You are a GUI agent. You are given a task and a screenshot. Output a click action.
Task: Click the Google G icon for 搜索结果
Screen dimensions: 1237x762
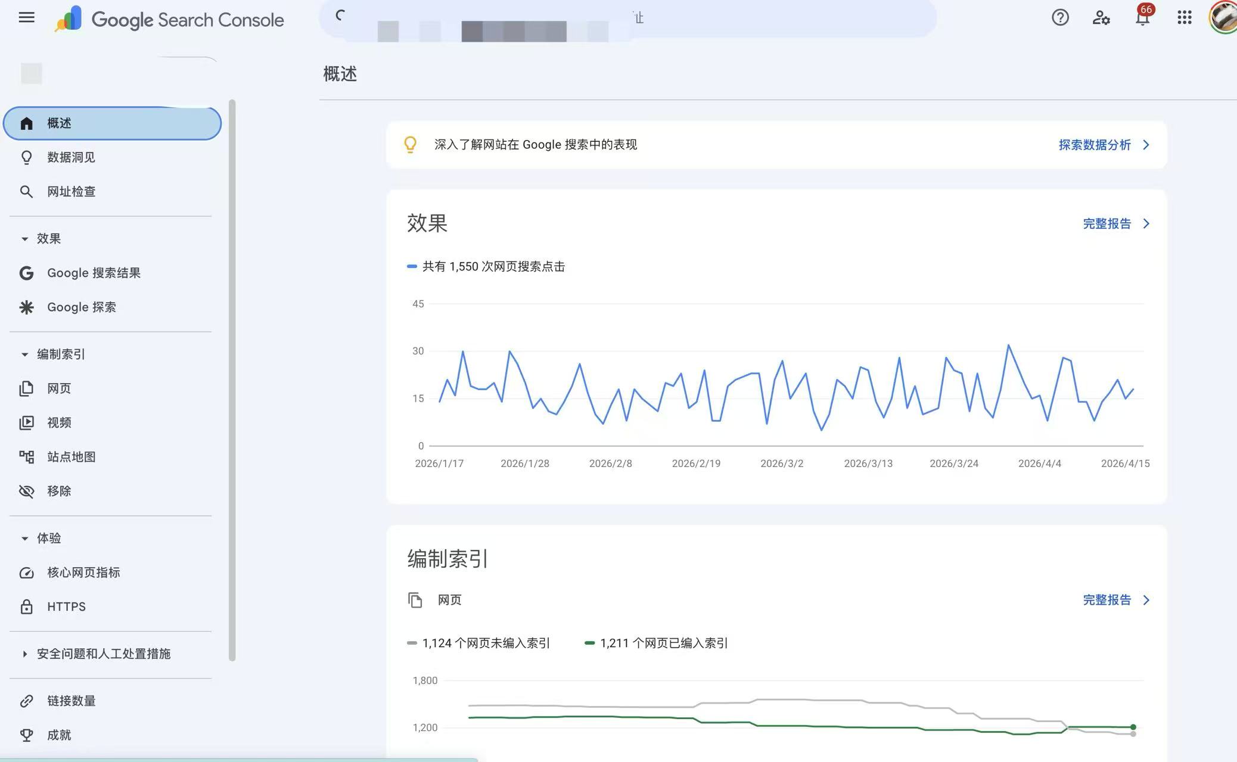[26, 273]
